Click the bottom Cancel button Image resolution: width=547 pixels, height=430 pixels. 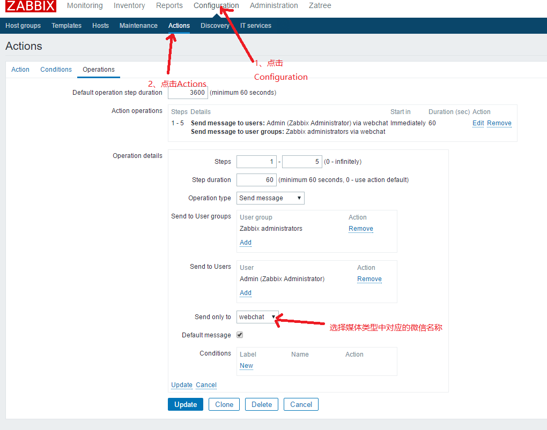(301, 404)
